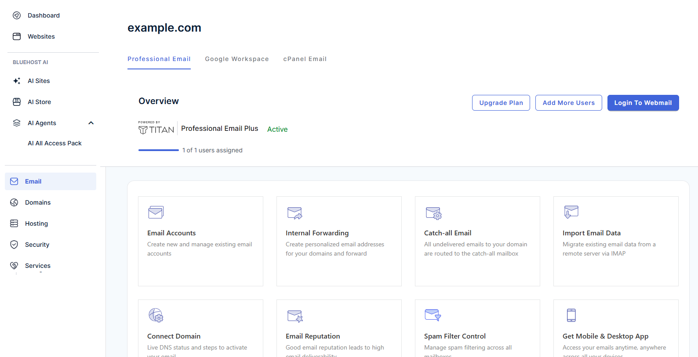Screen dimensions: 698x357
Task: Click the example.com domain heading
Action: [164, 28]
